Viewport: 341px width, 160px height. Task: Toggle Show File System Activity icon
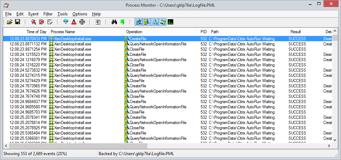[147, 22]
